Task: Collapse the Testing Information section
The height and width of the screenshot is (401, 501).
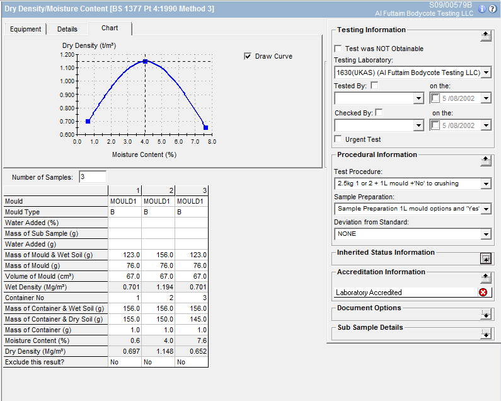Action: click(x=485, y=36)
